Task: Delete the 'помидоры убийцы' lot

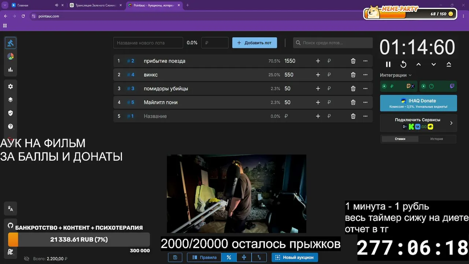Action: point(353,88)
